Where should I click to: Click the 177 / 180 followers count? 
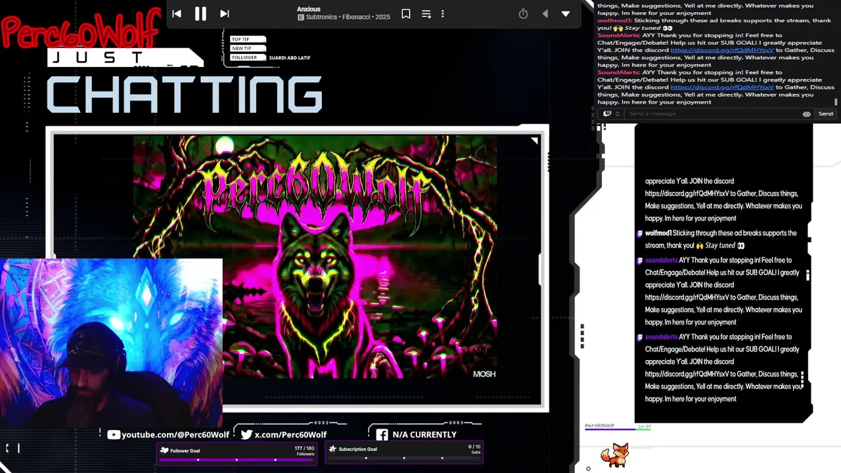[304, 448]
